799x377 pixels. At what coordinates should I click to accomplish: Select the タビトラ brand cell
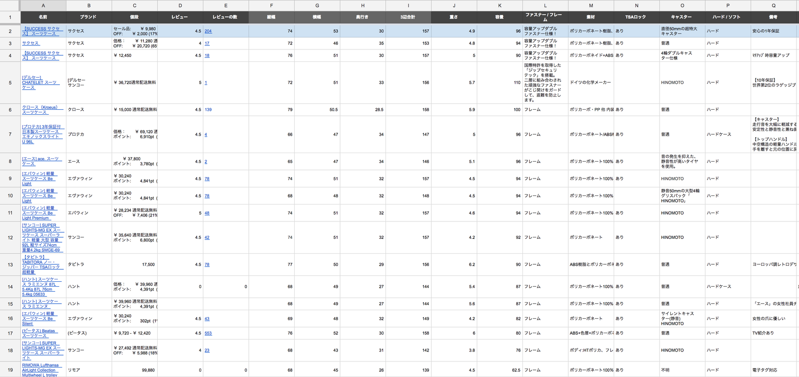89,265
